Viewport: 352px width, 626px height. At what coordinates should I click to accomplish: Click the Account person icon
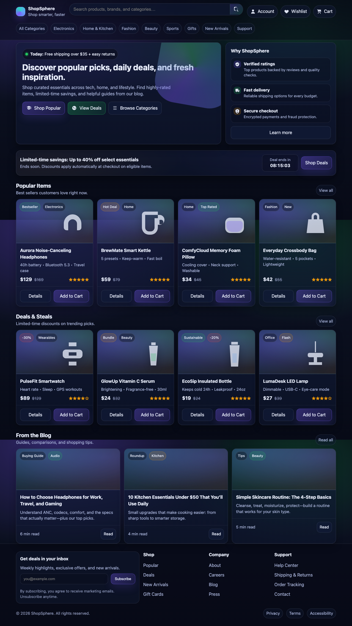click(252, 11)
